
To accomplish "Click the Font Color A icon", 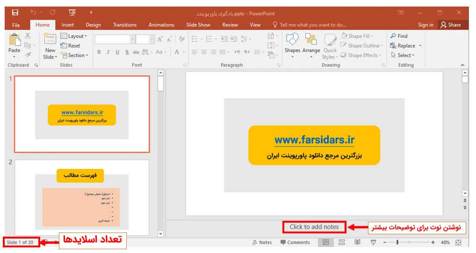I will pos(177,52).
